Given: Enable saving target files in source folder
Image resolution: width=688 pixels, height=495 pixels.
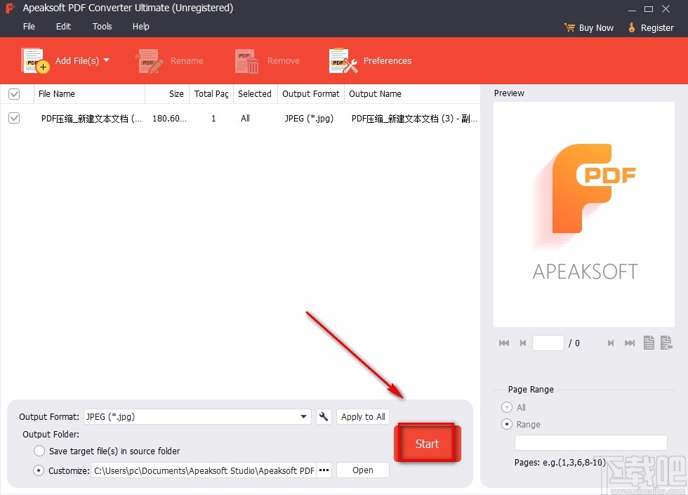Looking at the screenshot, I should (x=39, y=451).
